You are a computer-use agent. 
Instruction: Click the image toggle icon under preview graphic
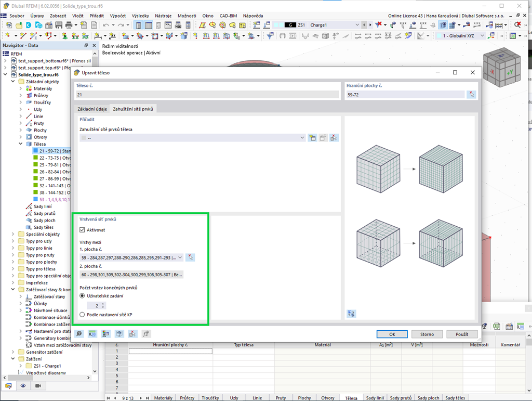(351, 314)
